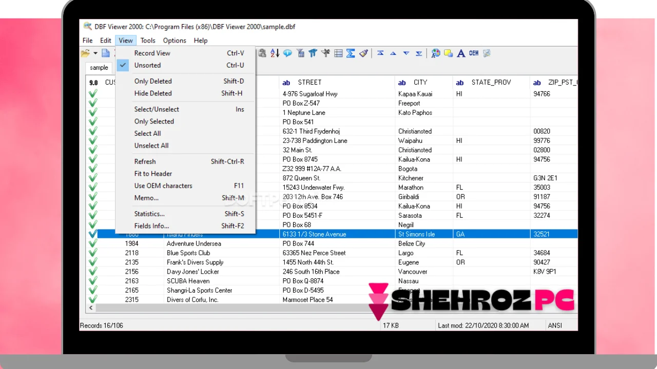657x369 pixels.
Task: Jump to last record arrow icon
Action: tap(419, 53)
